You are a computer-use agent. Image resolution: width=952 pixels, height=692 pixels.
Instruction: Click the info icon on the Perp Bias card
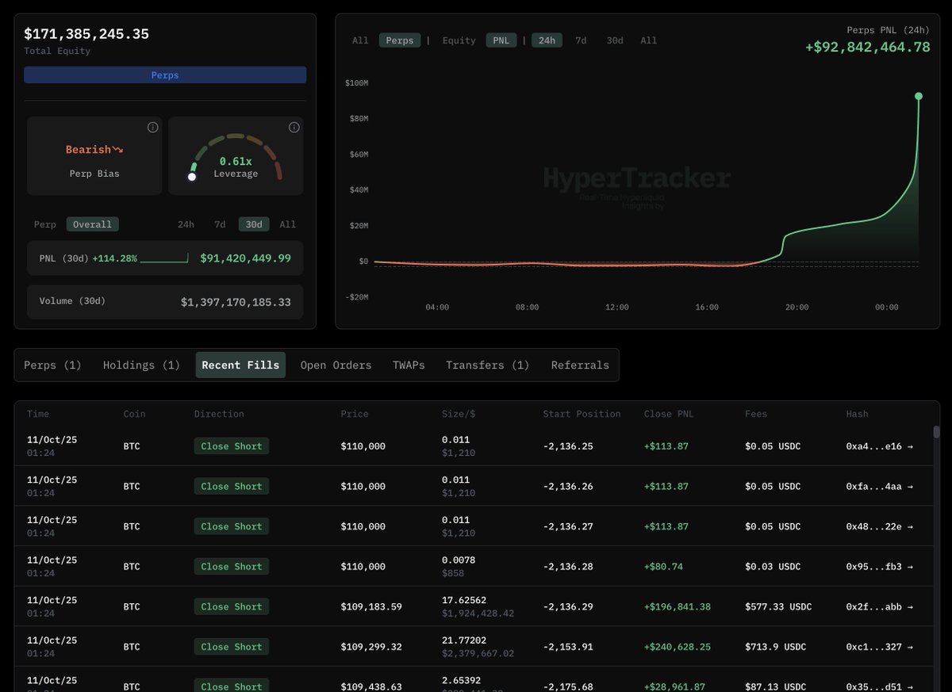pyautogui.click(x=153, y=127)
